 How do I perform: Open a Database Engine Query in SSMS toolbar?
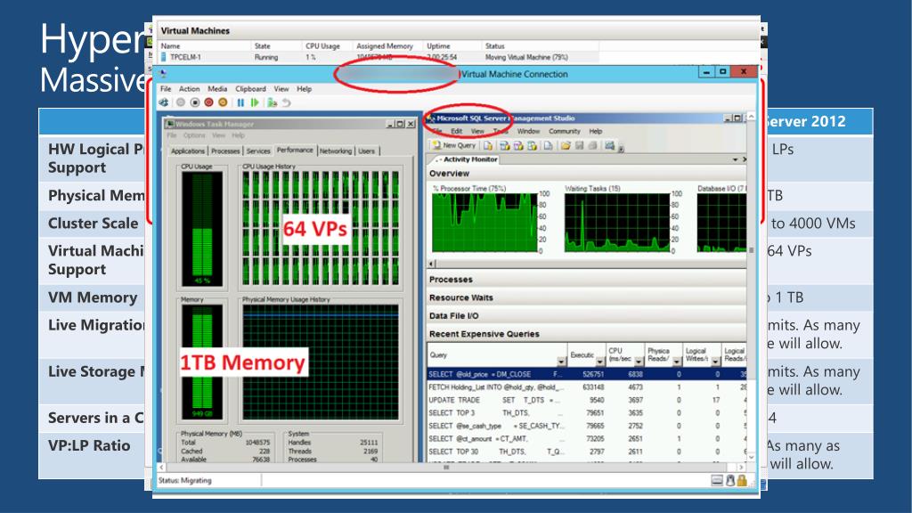tap(488, 145)
